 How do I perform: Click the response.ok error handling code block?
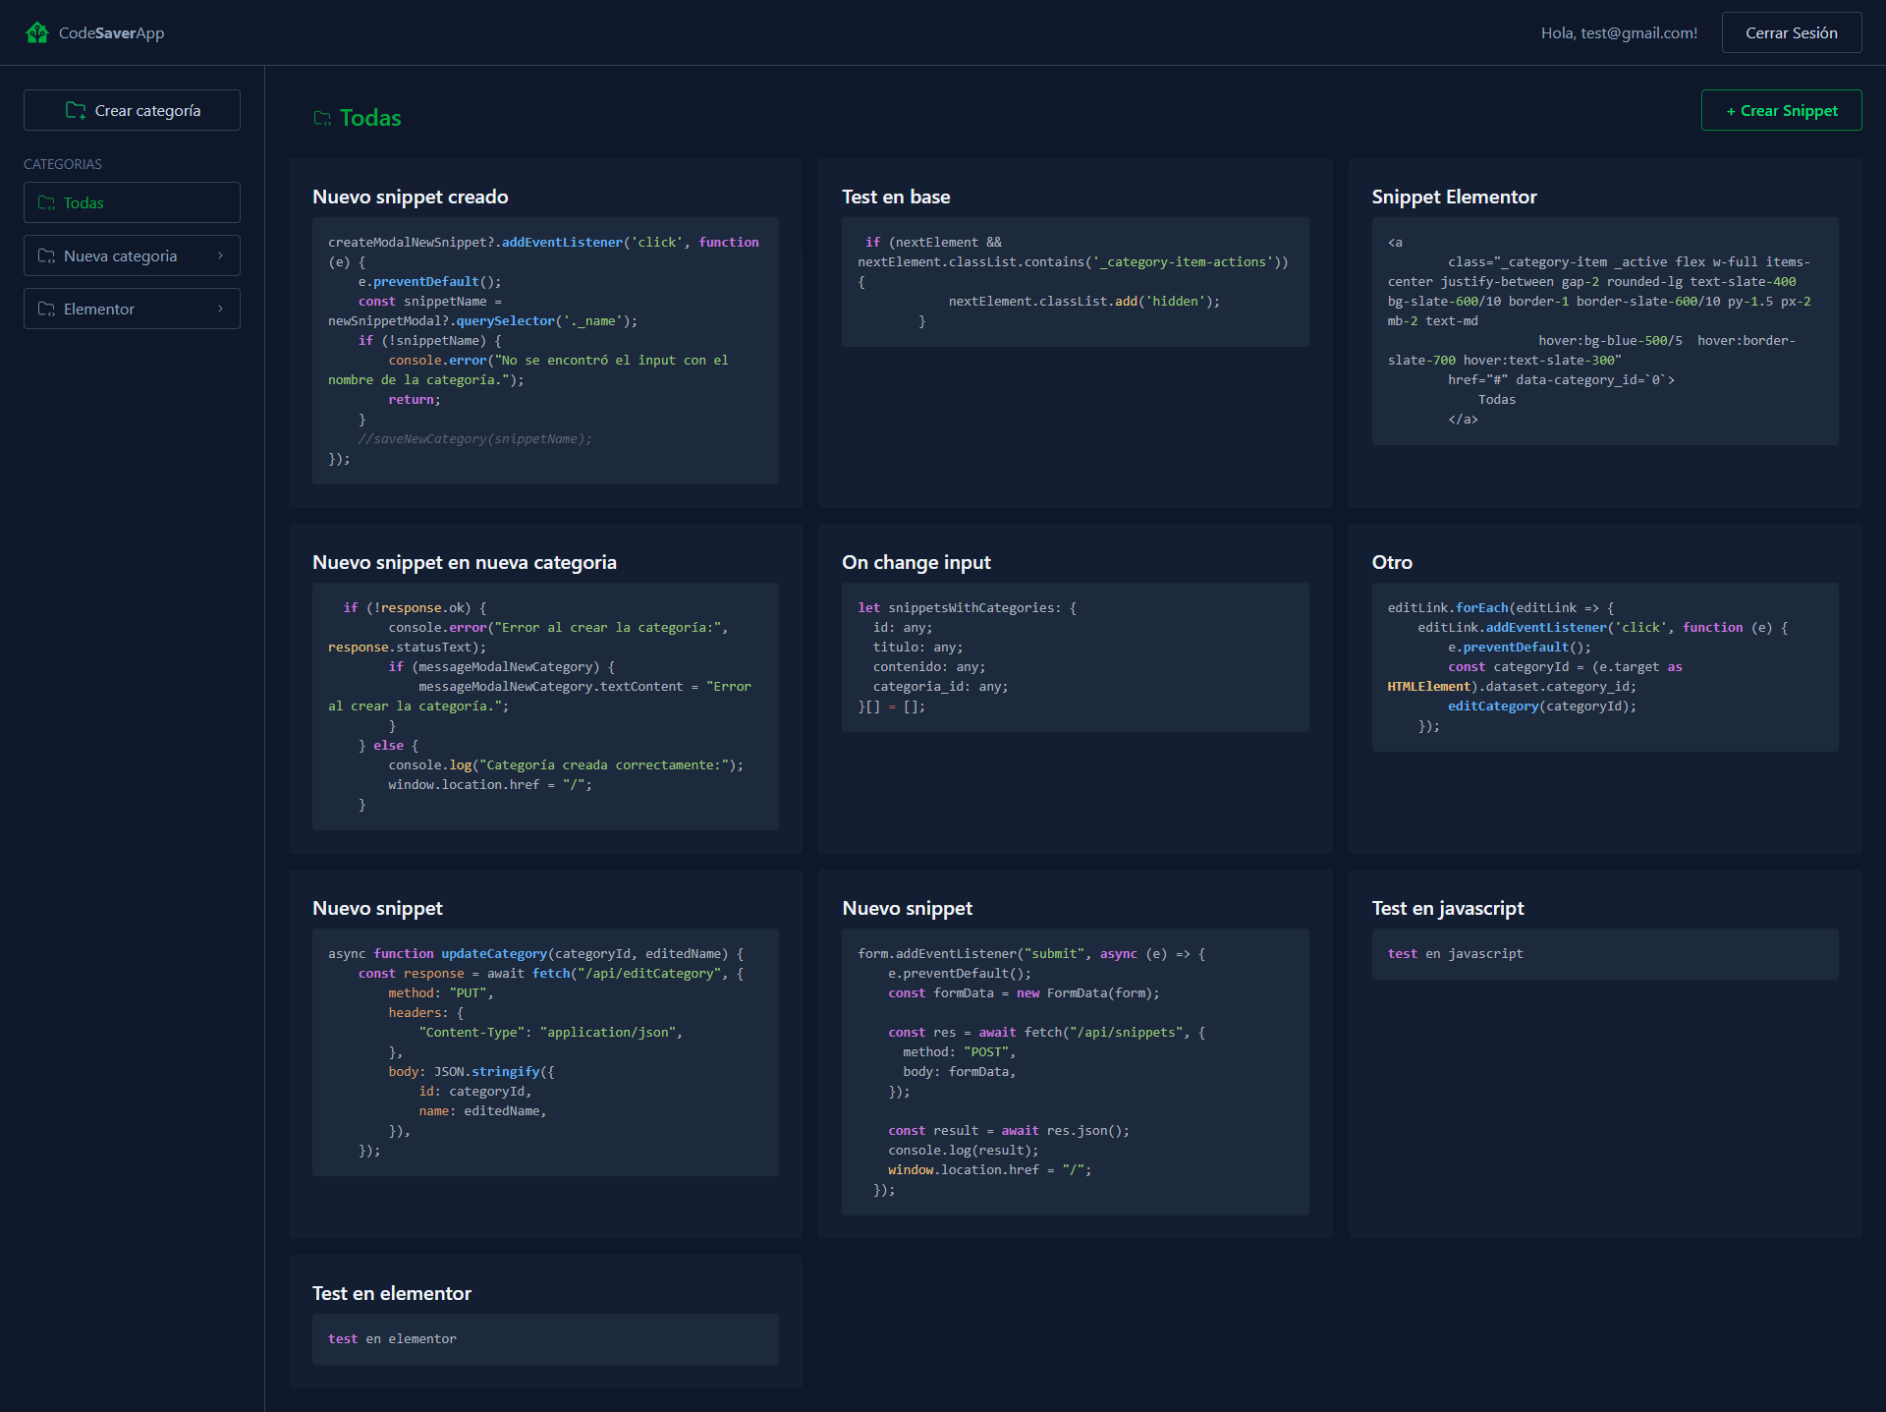click(545, 706)
